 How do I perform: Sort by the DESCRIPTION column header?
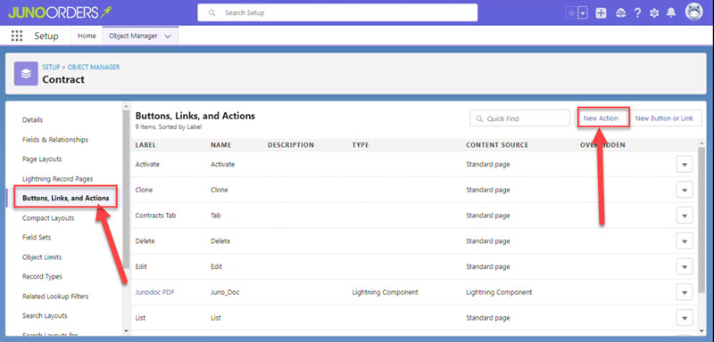[291, 145]
